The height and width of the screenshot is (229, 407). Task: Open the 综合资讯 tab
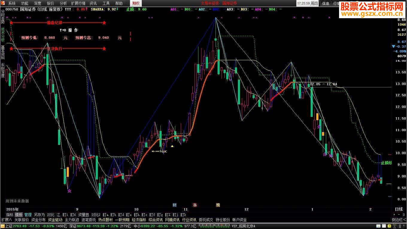click(156, 220)
